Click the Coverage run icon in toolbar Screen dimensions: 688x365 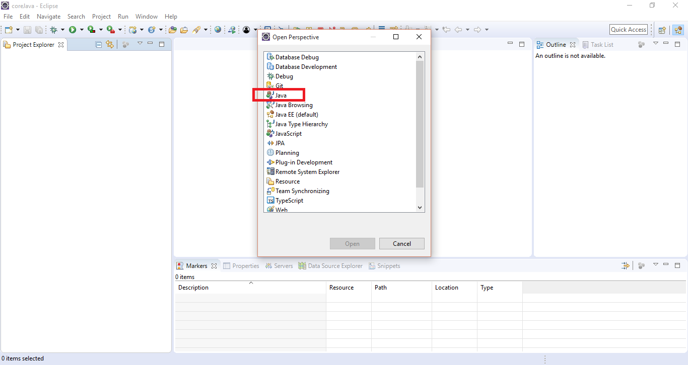92,30
